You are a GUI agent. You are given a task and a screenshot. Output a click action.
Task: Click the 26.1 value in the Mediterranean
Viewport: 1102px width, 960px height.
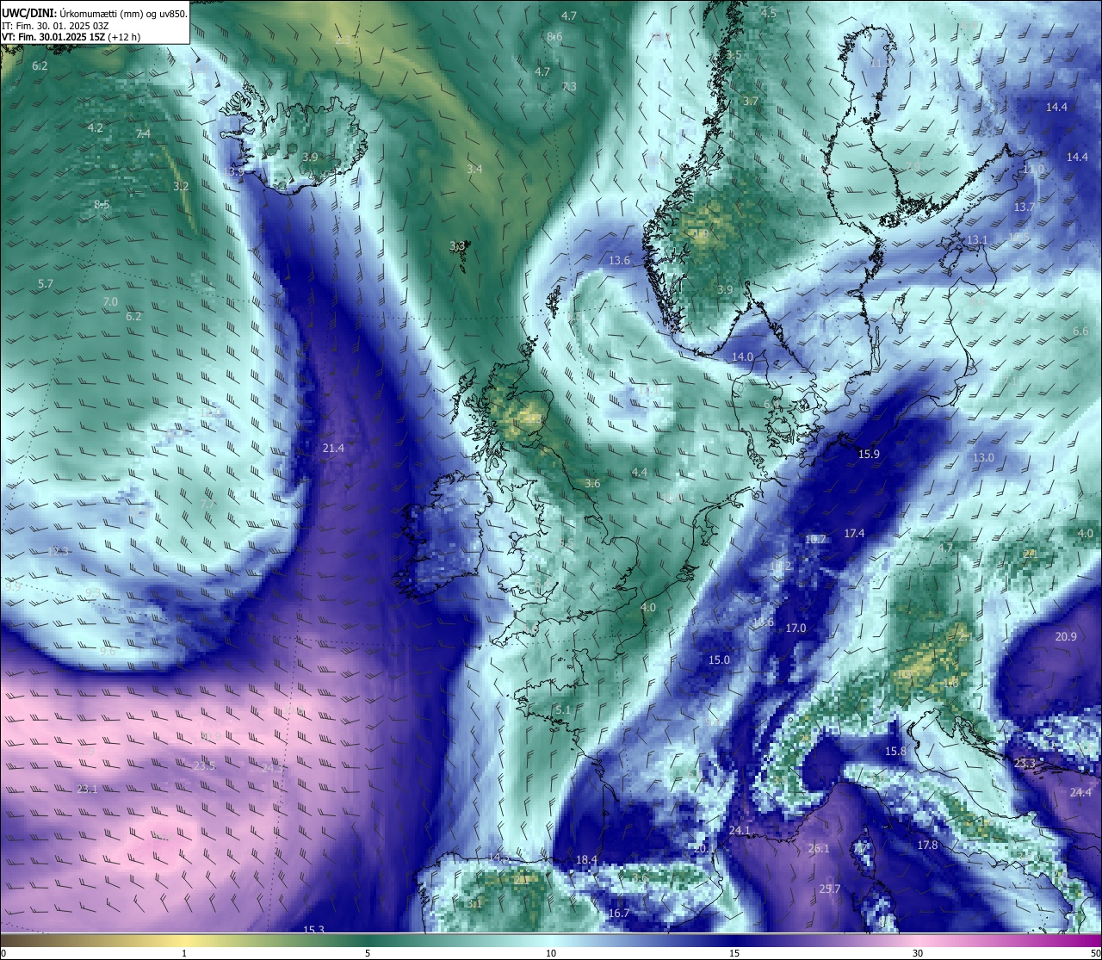(818, 849)
